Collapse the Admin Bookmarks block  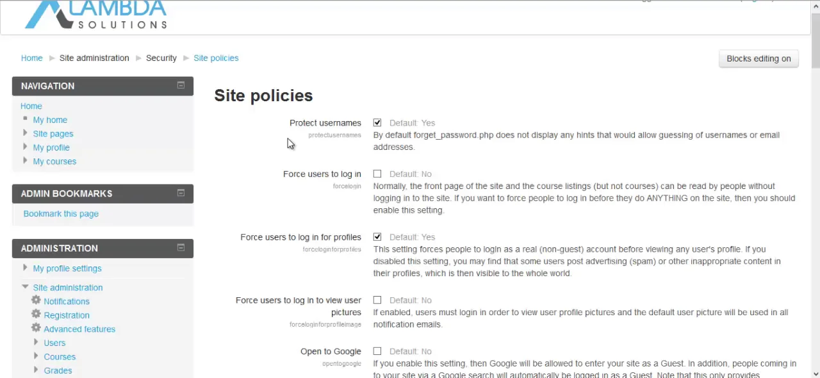[181, 193]
